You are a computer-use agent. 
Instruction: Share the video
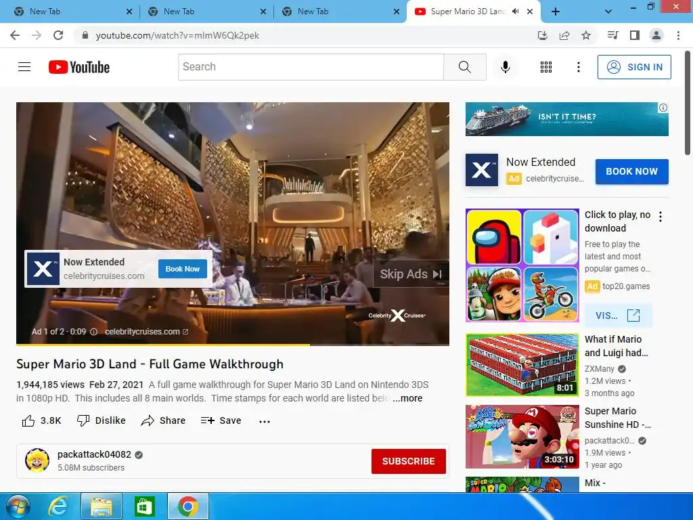tap(163, 420)
